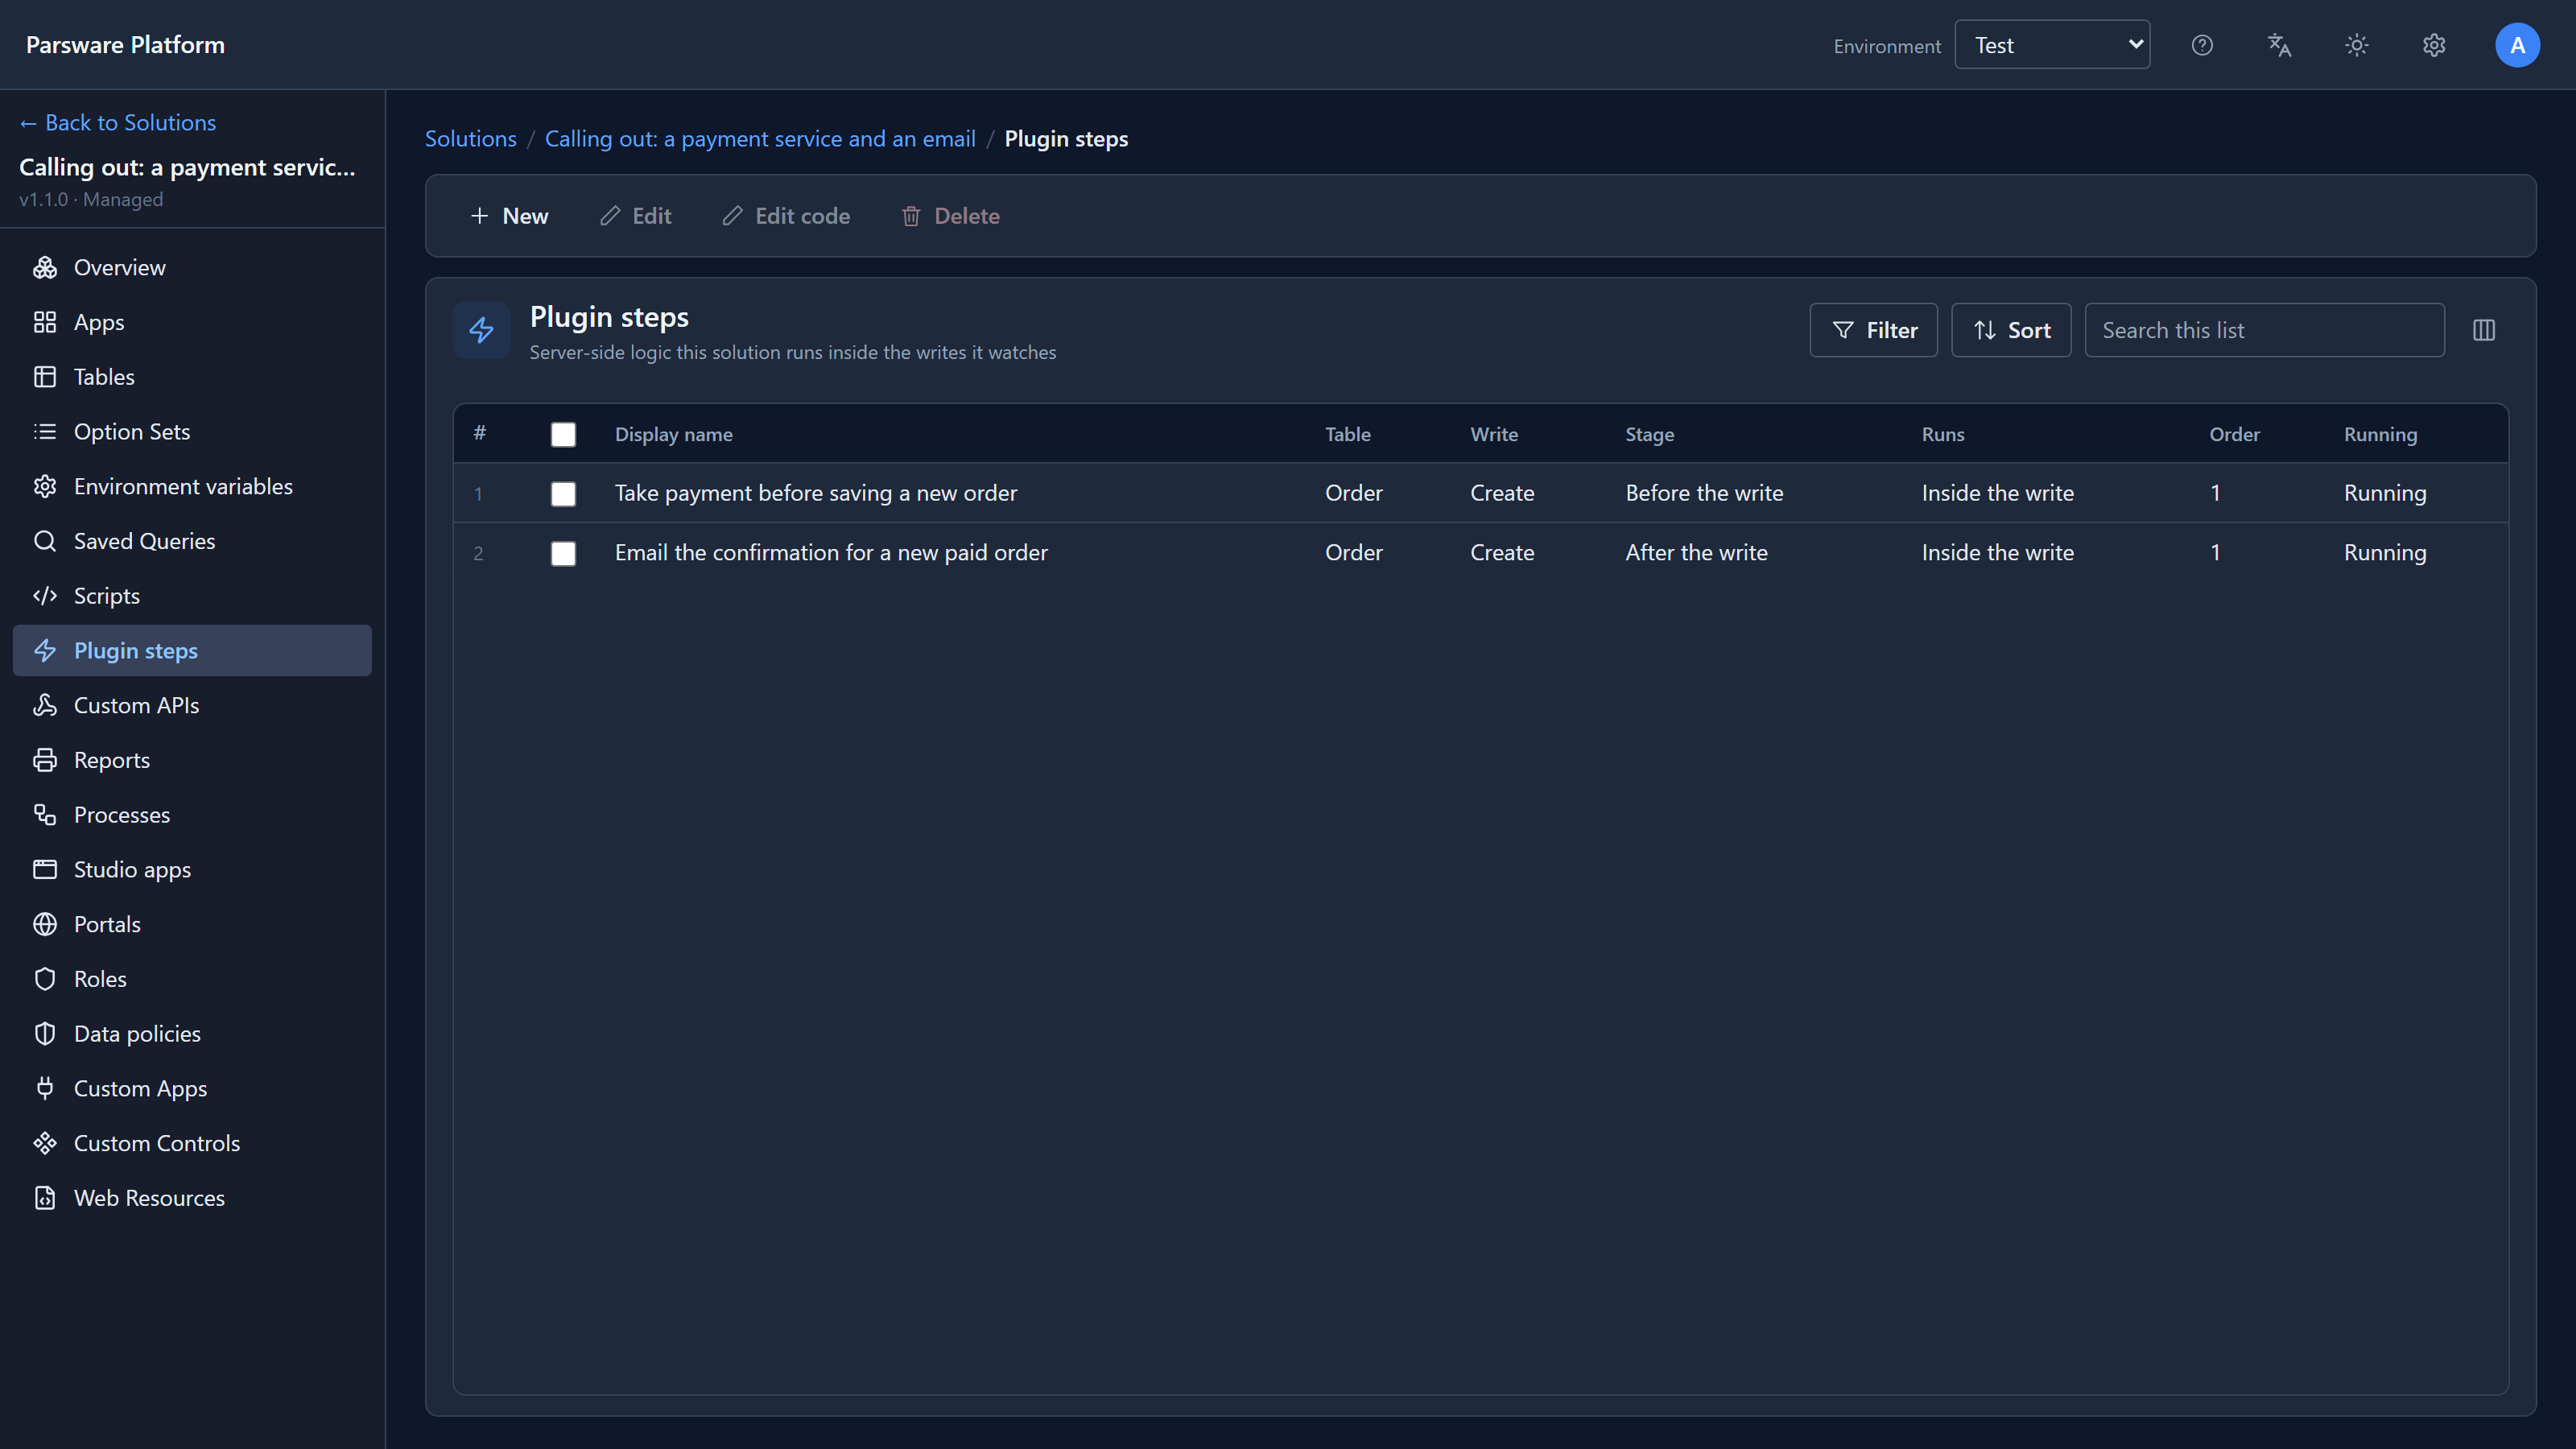The height and width of the screenshot is (1449, 2576).
Task: Open the user avatar A menu
Action: [x=2517, y=45]
